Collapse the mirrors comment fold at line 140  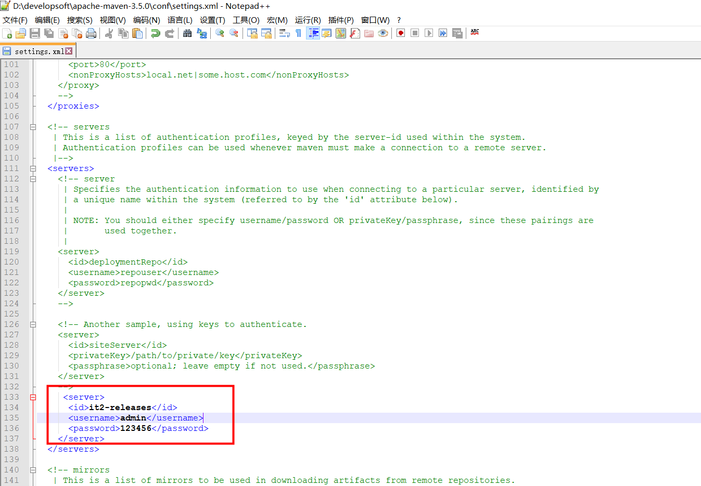click(33, 470)
